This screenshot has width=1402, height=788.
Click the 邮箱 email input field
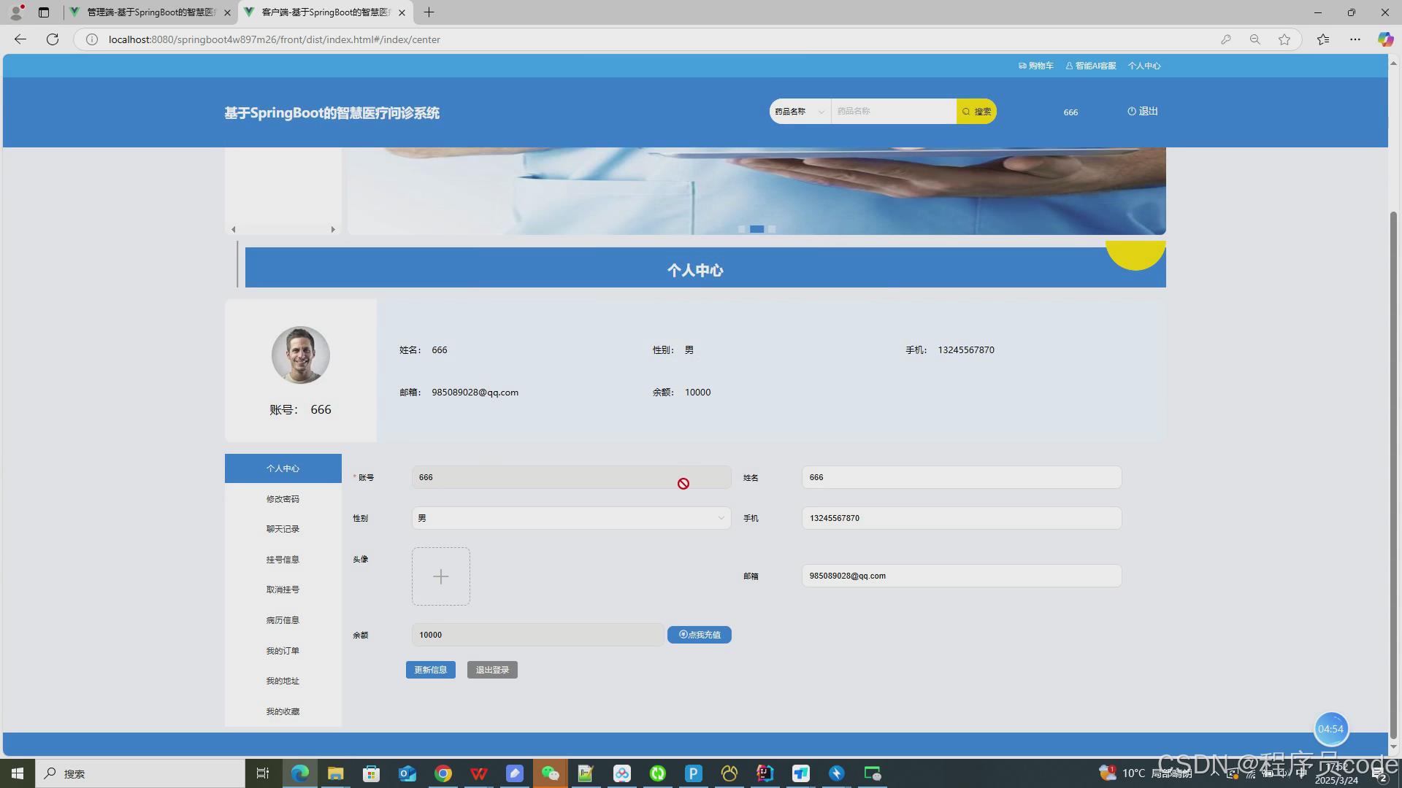(x=961, y=576)
